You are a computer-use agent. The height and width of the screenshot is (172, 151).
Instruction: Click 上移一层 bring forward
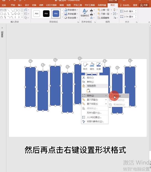coord(104,10)
